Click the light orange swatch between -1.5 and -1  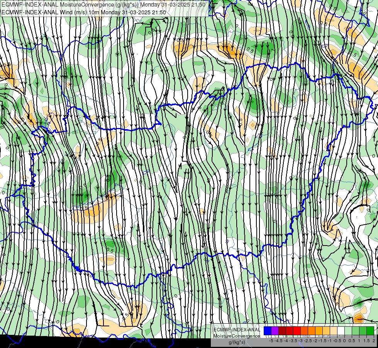pos(326,331)
